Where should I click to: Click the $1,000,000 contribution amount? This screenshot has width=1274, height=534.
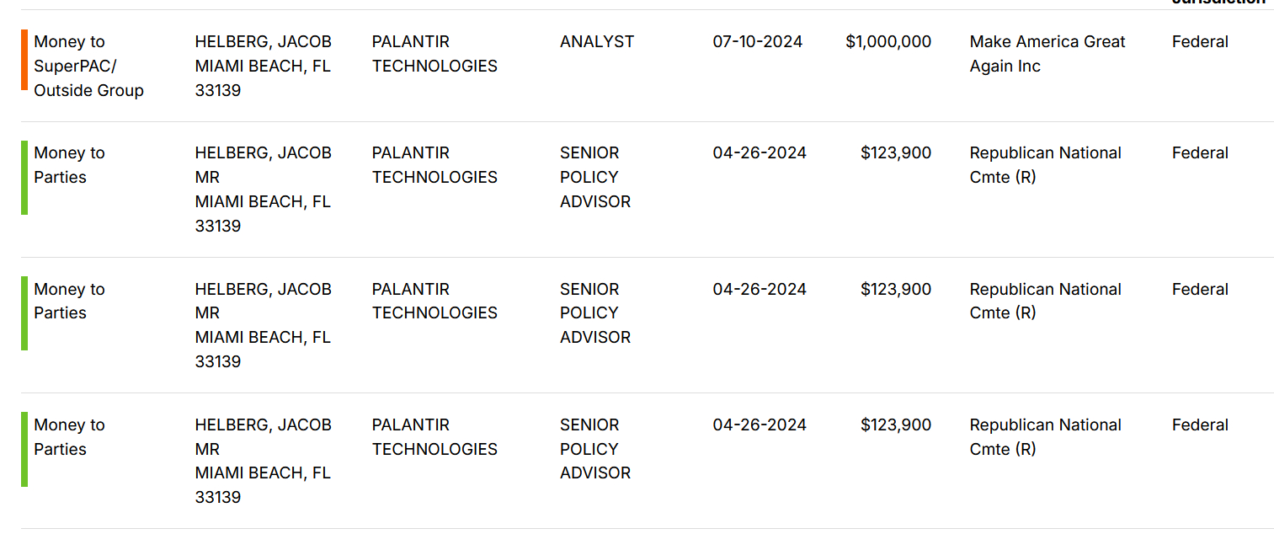[x=888, y=42]
